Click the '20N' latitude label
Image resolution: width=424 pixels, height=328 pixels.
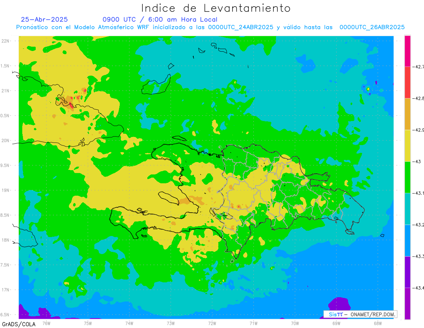pyautogui.click(x=6, y=140)
